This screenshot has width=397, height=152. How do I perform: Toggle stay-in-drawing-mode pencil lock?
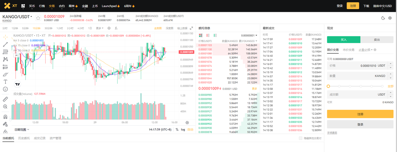[5, 124]
